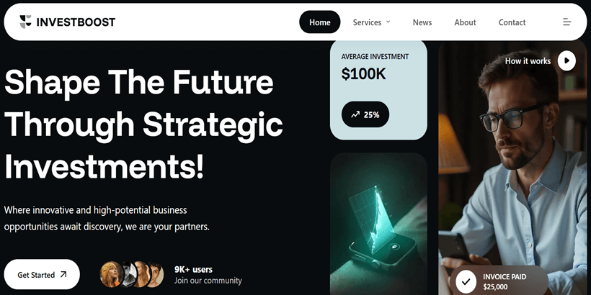This screenshot has width=591, height=295.
Task: Expand the Services dropdown chevron
Action: point(388,22)
